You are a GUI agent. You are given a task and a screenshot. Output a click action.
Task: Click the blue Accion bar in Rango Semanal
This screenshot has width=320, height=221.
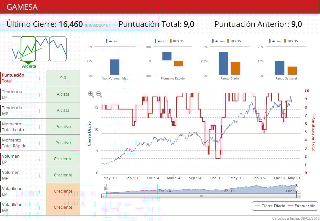tap(280, 68)
